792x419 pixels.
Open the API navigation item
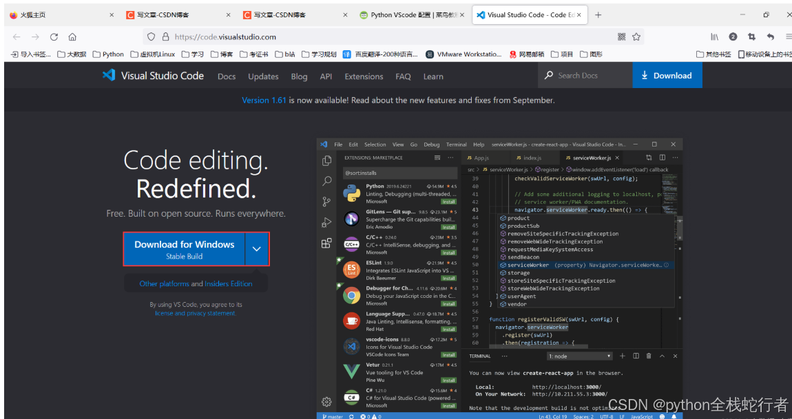(326, 76)
